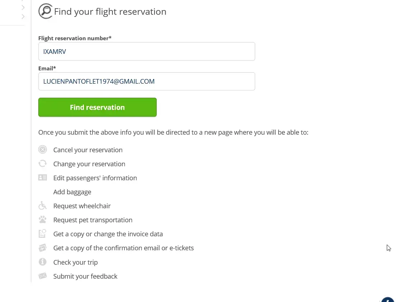Select the 'Add baggage' text
The image size is (404, 302).
pyautogui.click(x=72, y=192)
